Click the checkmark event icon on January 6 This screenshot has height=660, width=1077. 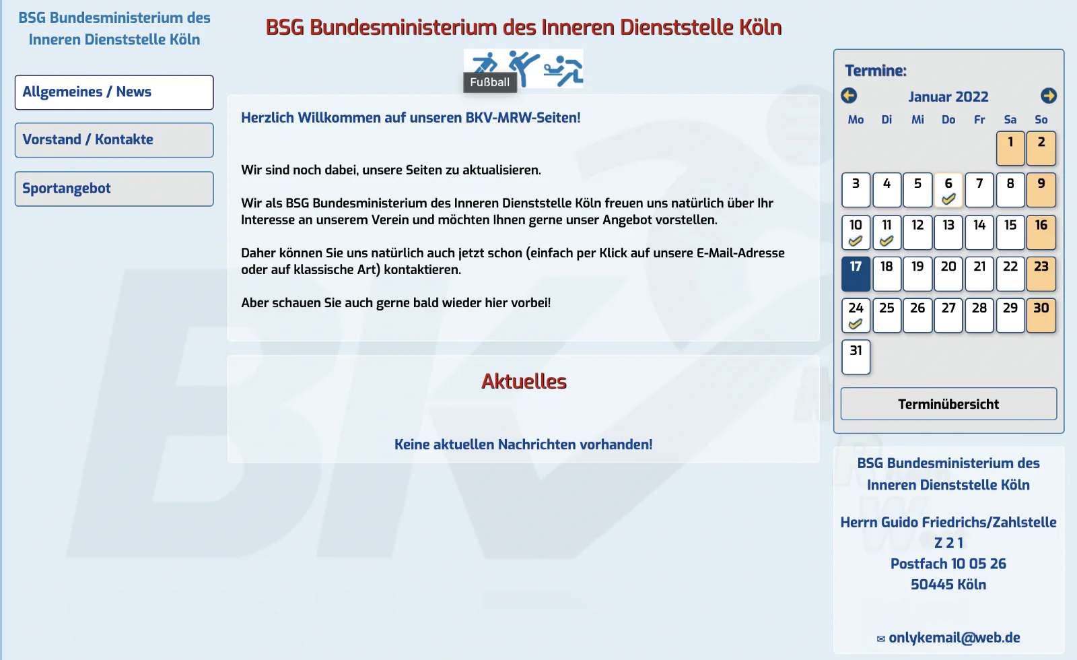[x=948, y=199]
